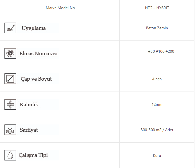Image resolution: width=195 pixels, height=168 pixels.
Task: Select the 300-500 m2 / Adet value
Action: click(x=157, y=130)
